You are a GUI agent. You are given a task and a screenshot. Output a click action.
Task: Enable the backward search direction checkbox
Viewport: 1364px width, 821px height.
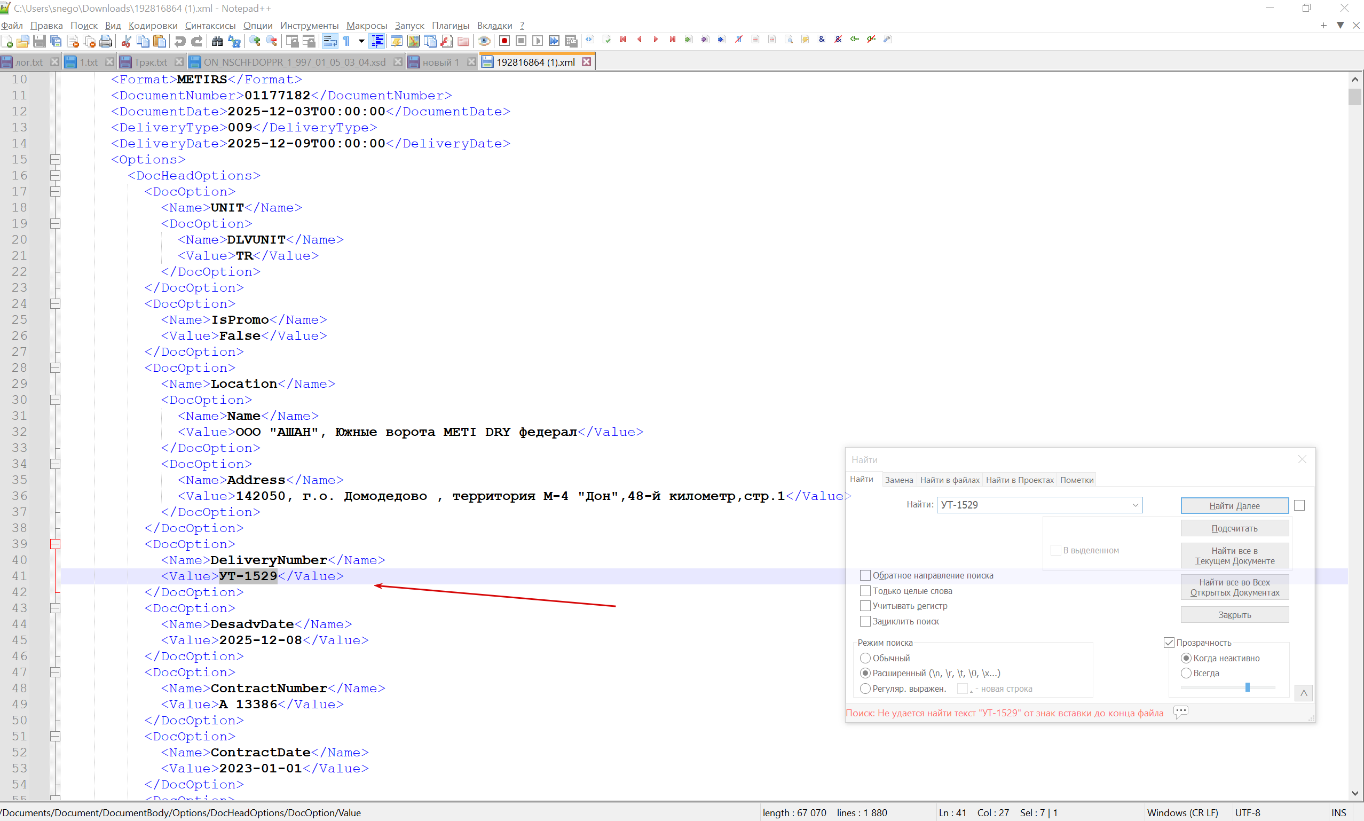(x=865, y=575)
